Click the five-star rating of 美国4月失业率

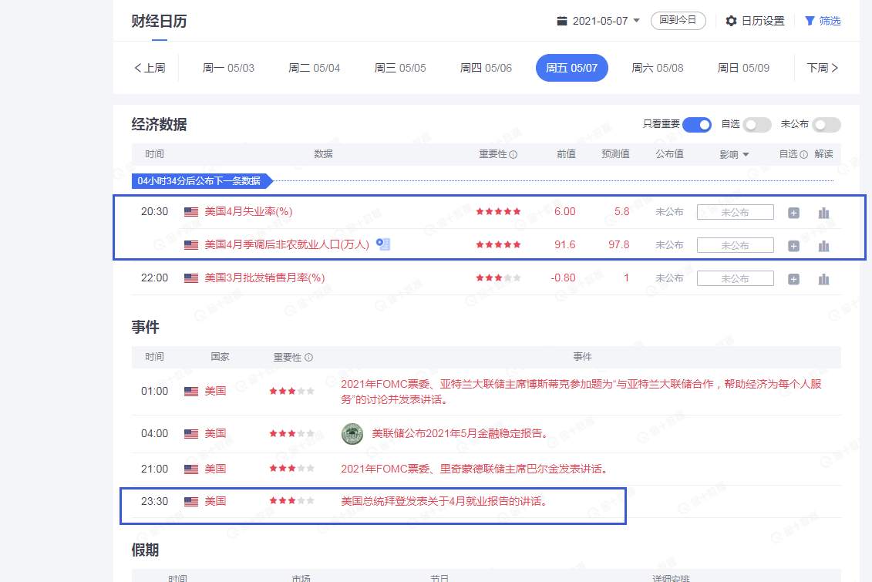(498, 212)
